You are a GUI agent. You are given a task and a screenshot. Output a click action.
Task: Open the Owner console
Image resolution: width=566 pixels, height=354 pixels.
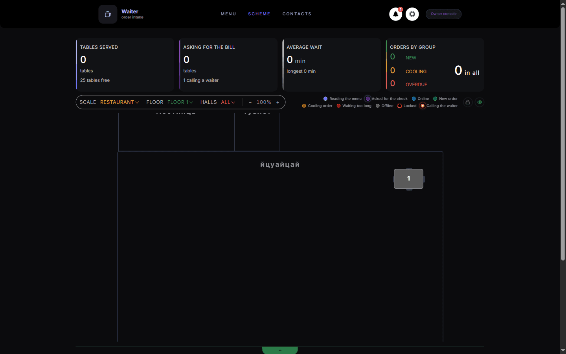(443, 14)
